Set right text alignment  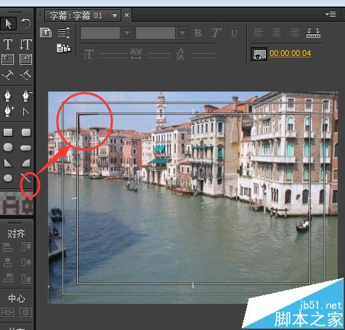(295, 32)
